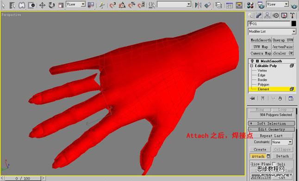
Task: Toggle Percent Snap
Action: point(131,5)
